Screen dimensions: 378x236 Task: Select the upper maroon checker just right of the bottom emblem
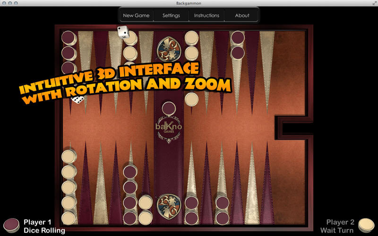pos(192,202)
